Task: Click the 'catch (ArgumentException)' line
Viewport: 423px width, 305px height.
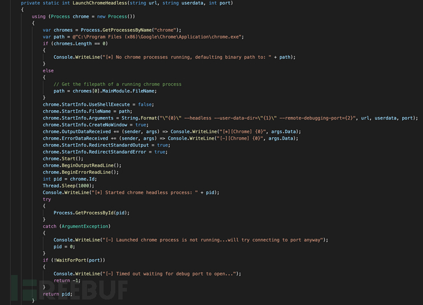Action: (77, 226)
